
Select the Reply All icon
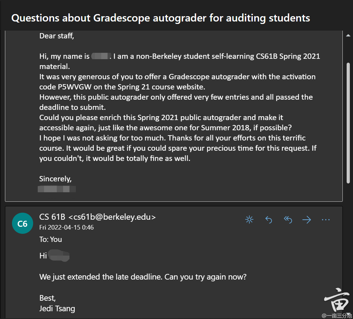[x=288, y=219]
